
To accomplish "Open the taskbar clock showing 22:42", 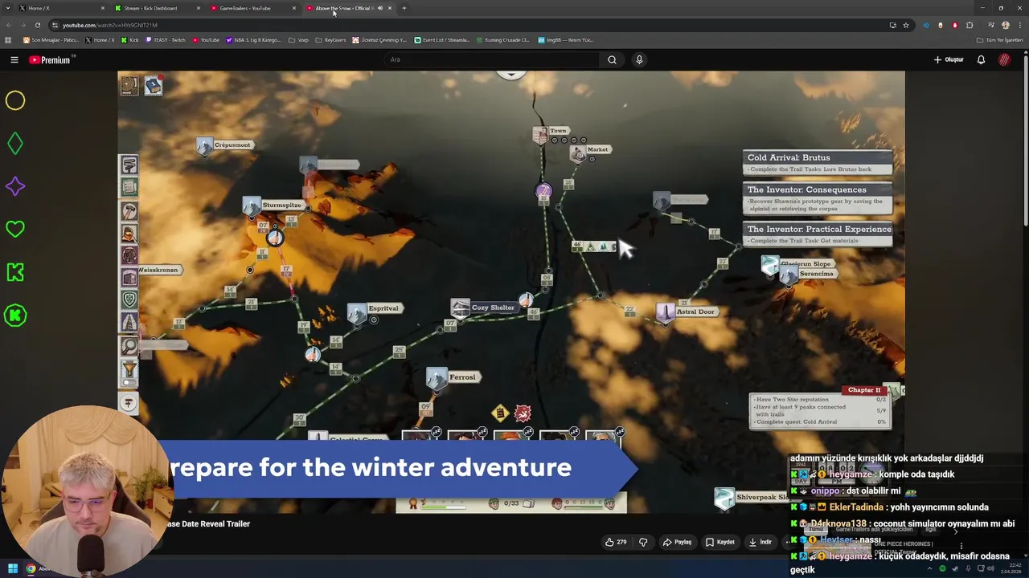I will (1011, 568).
